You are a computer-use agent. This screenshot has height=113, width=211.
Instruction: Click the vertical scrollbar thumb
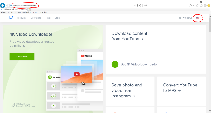[210, 25]
